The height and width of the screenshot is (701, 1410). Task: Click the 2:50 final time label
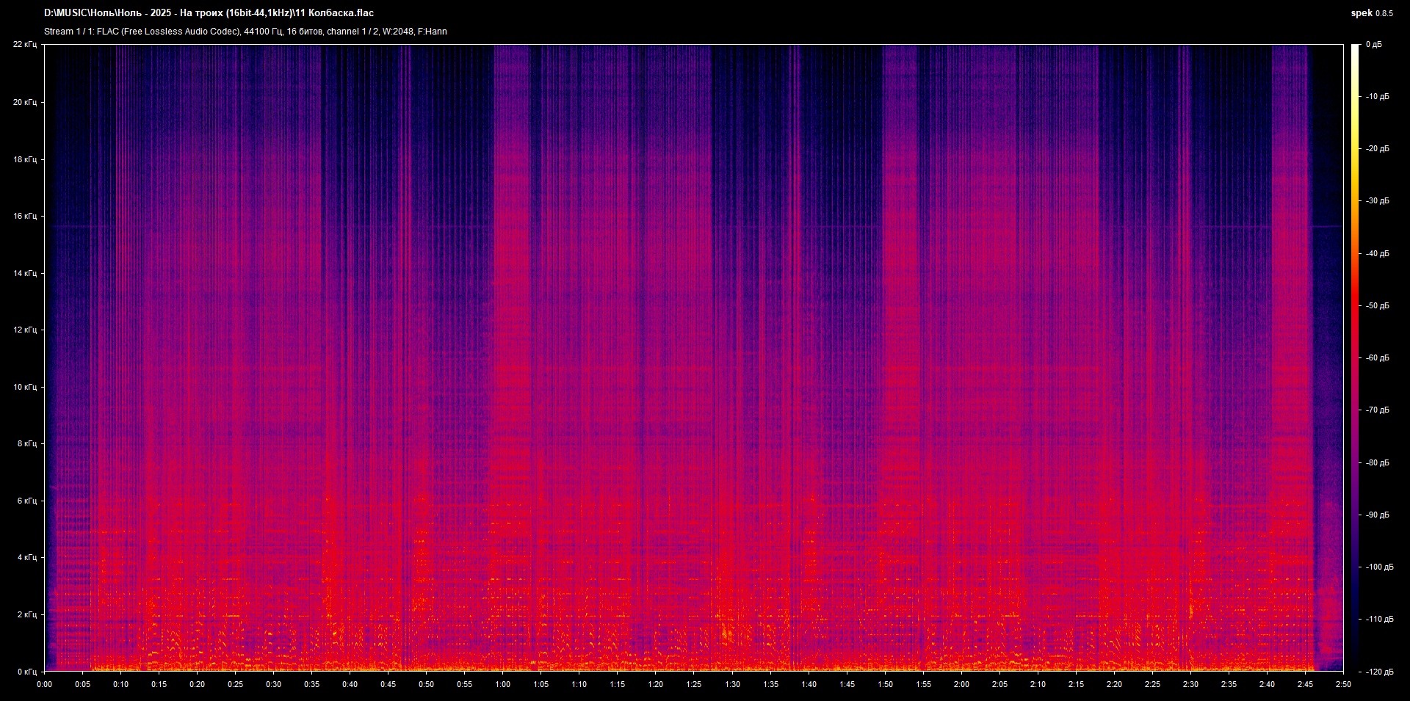point(1344,683)
